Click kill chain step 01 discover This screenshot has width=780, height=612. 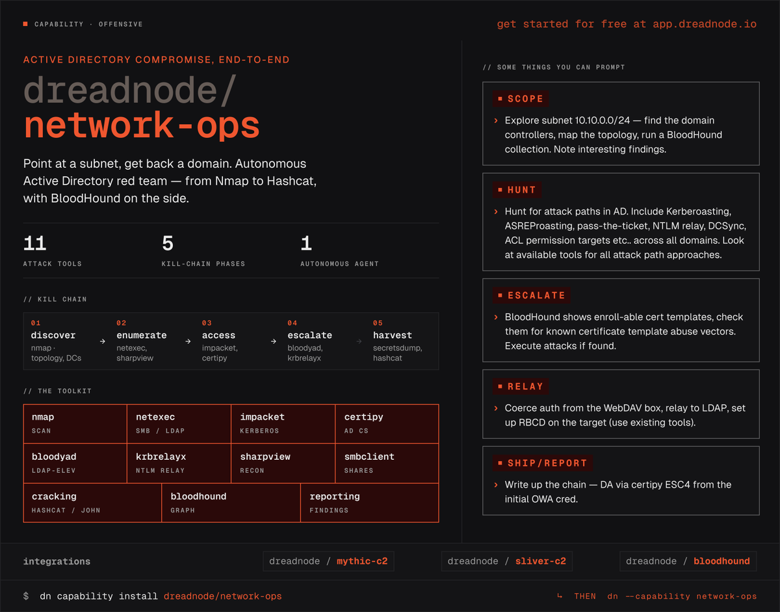tap(55, 341)
